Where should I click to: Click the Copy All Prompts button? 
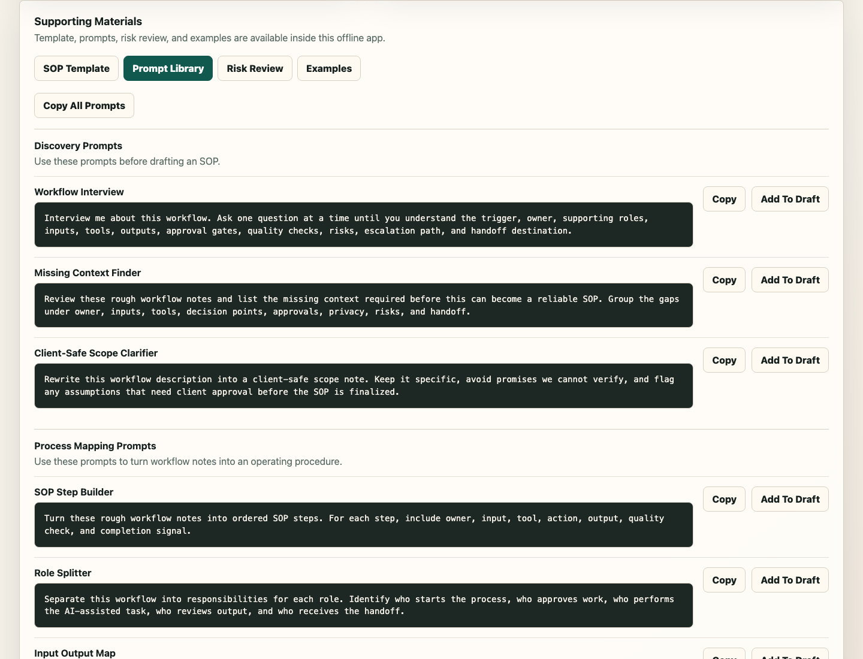tap(84, 105)
